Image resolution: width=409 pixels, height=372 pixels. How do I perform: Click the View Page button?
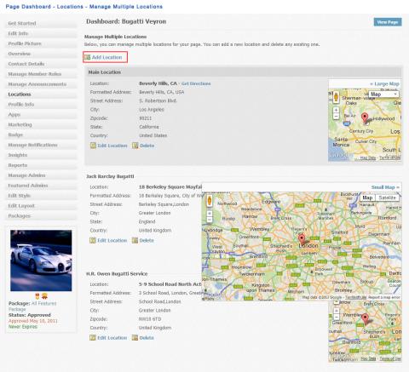pos(388,22)
